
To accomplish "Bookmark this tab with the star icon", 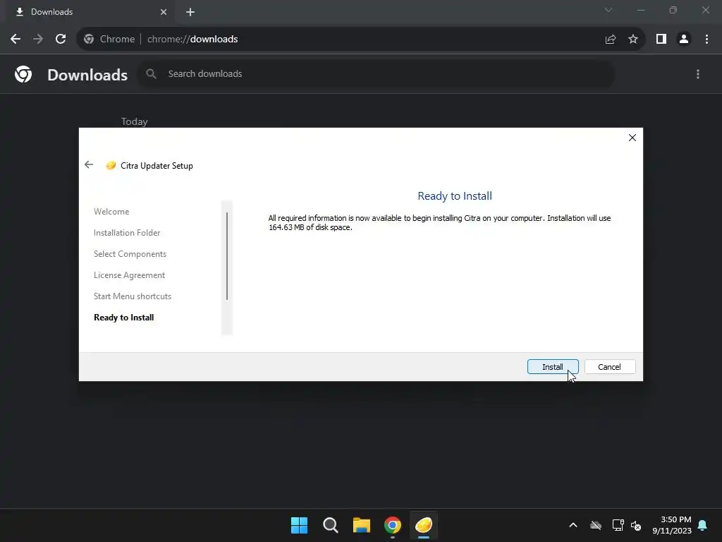I will tap(633, 40).
